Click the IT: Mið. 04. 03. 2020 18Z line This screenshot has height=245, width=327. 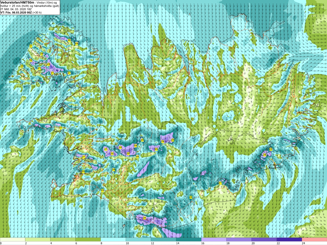click(16, 9)
